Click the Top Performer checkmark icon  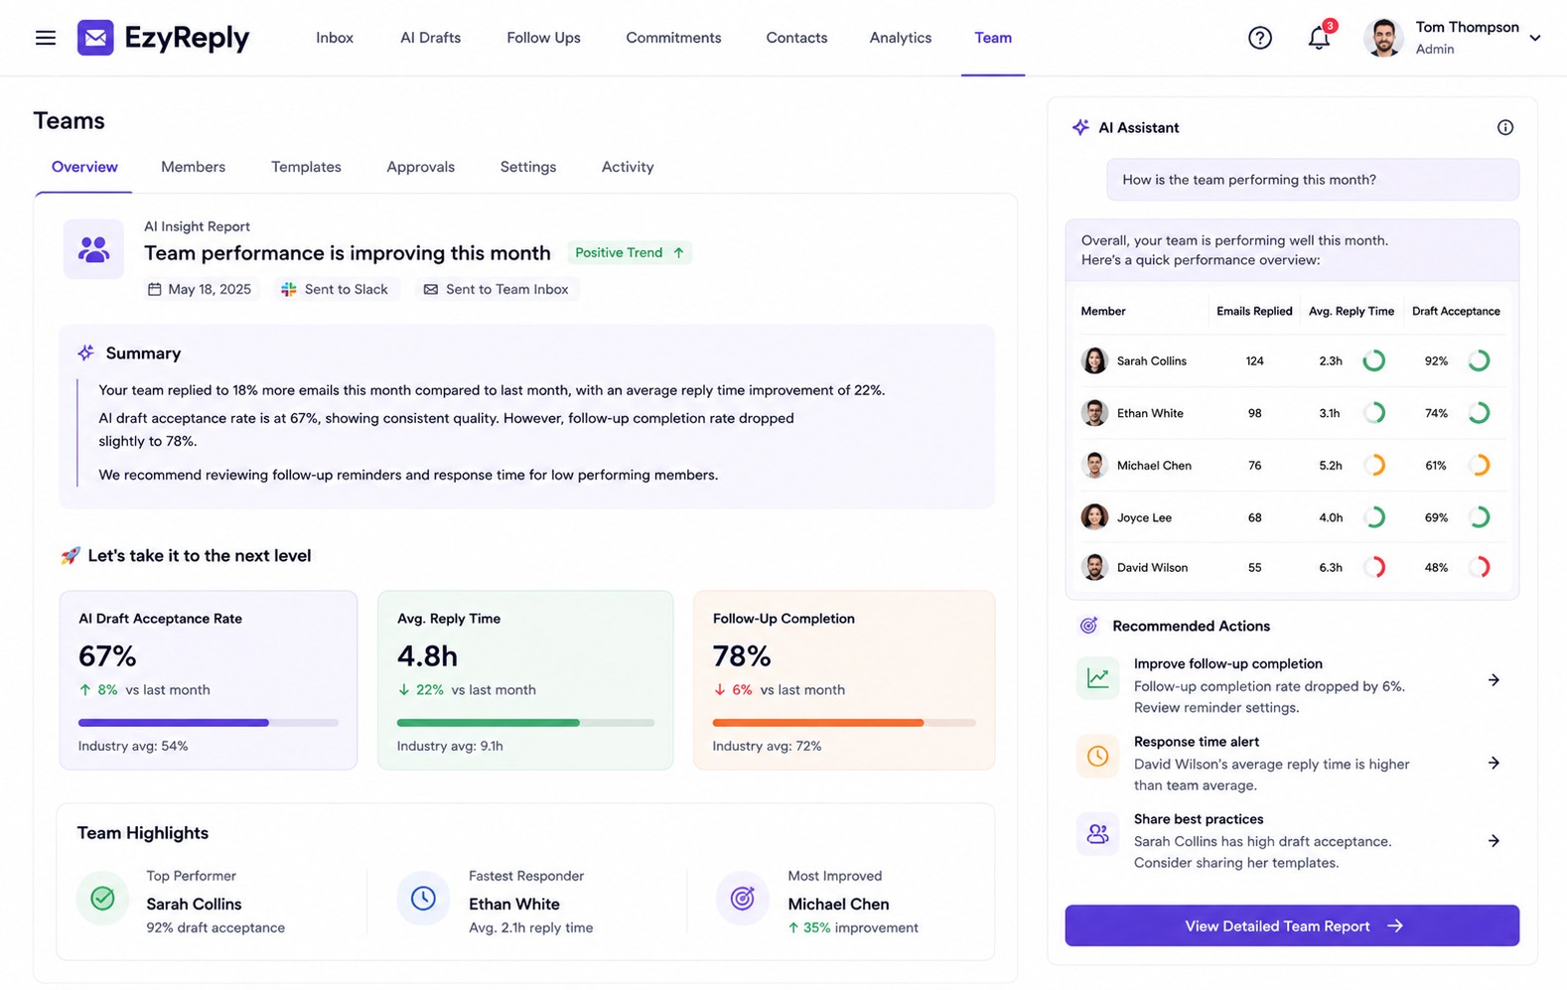pyautogui.click(x=102, y=899)
